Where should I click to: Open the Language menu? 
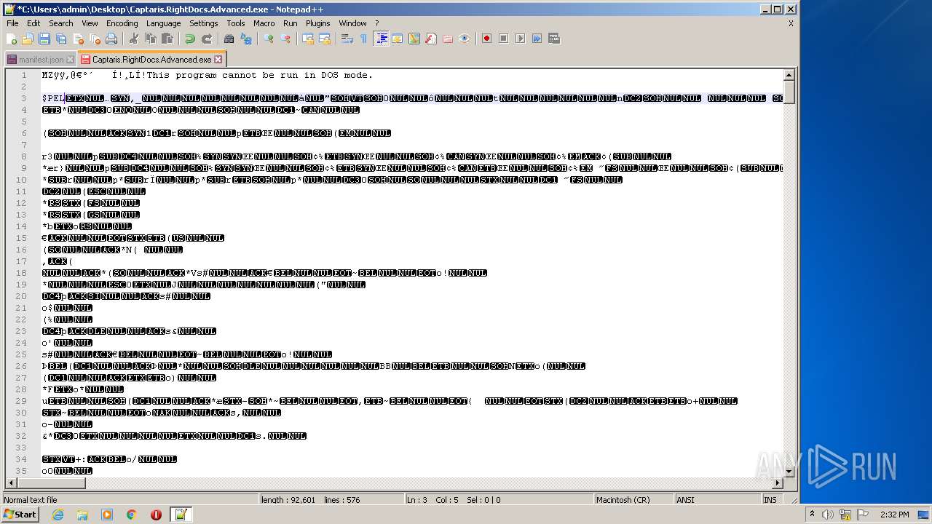click(163, 23)
